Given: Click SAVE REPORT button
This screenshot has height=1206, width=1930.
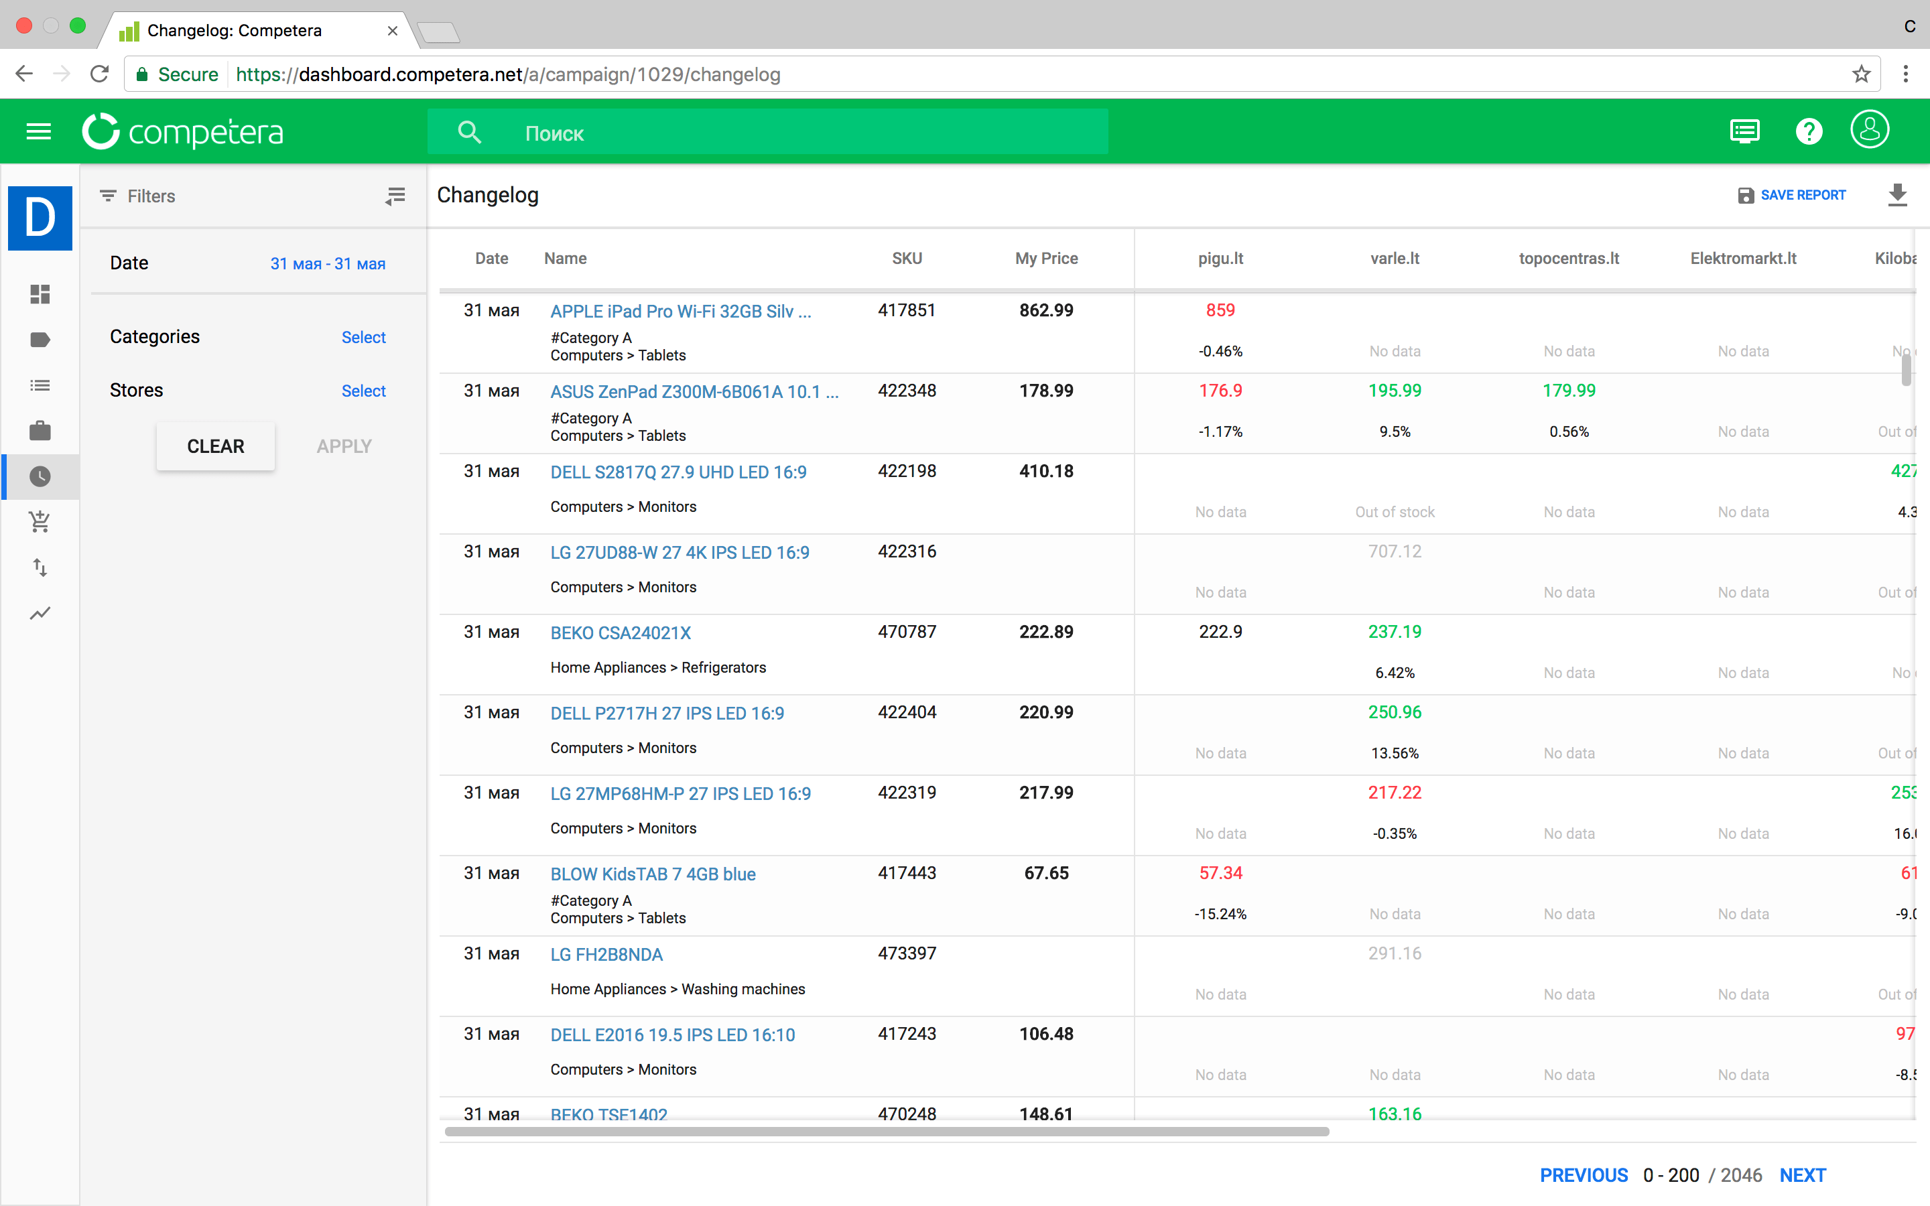Looking at the screenshot, I should (1791, 194).
